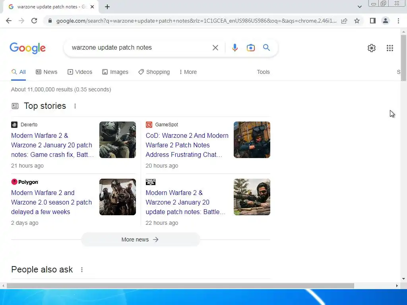Click the horizontal scrollbar thumb
407x305 pixels.
(180, 286)
